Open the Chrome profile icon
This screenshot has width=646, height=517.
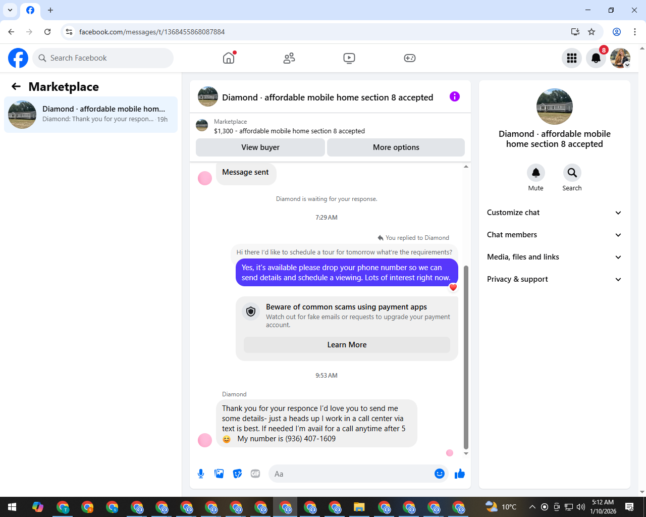(x=617, y=32)
